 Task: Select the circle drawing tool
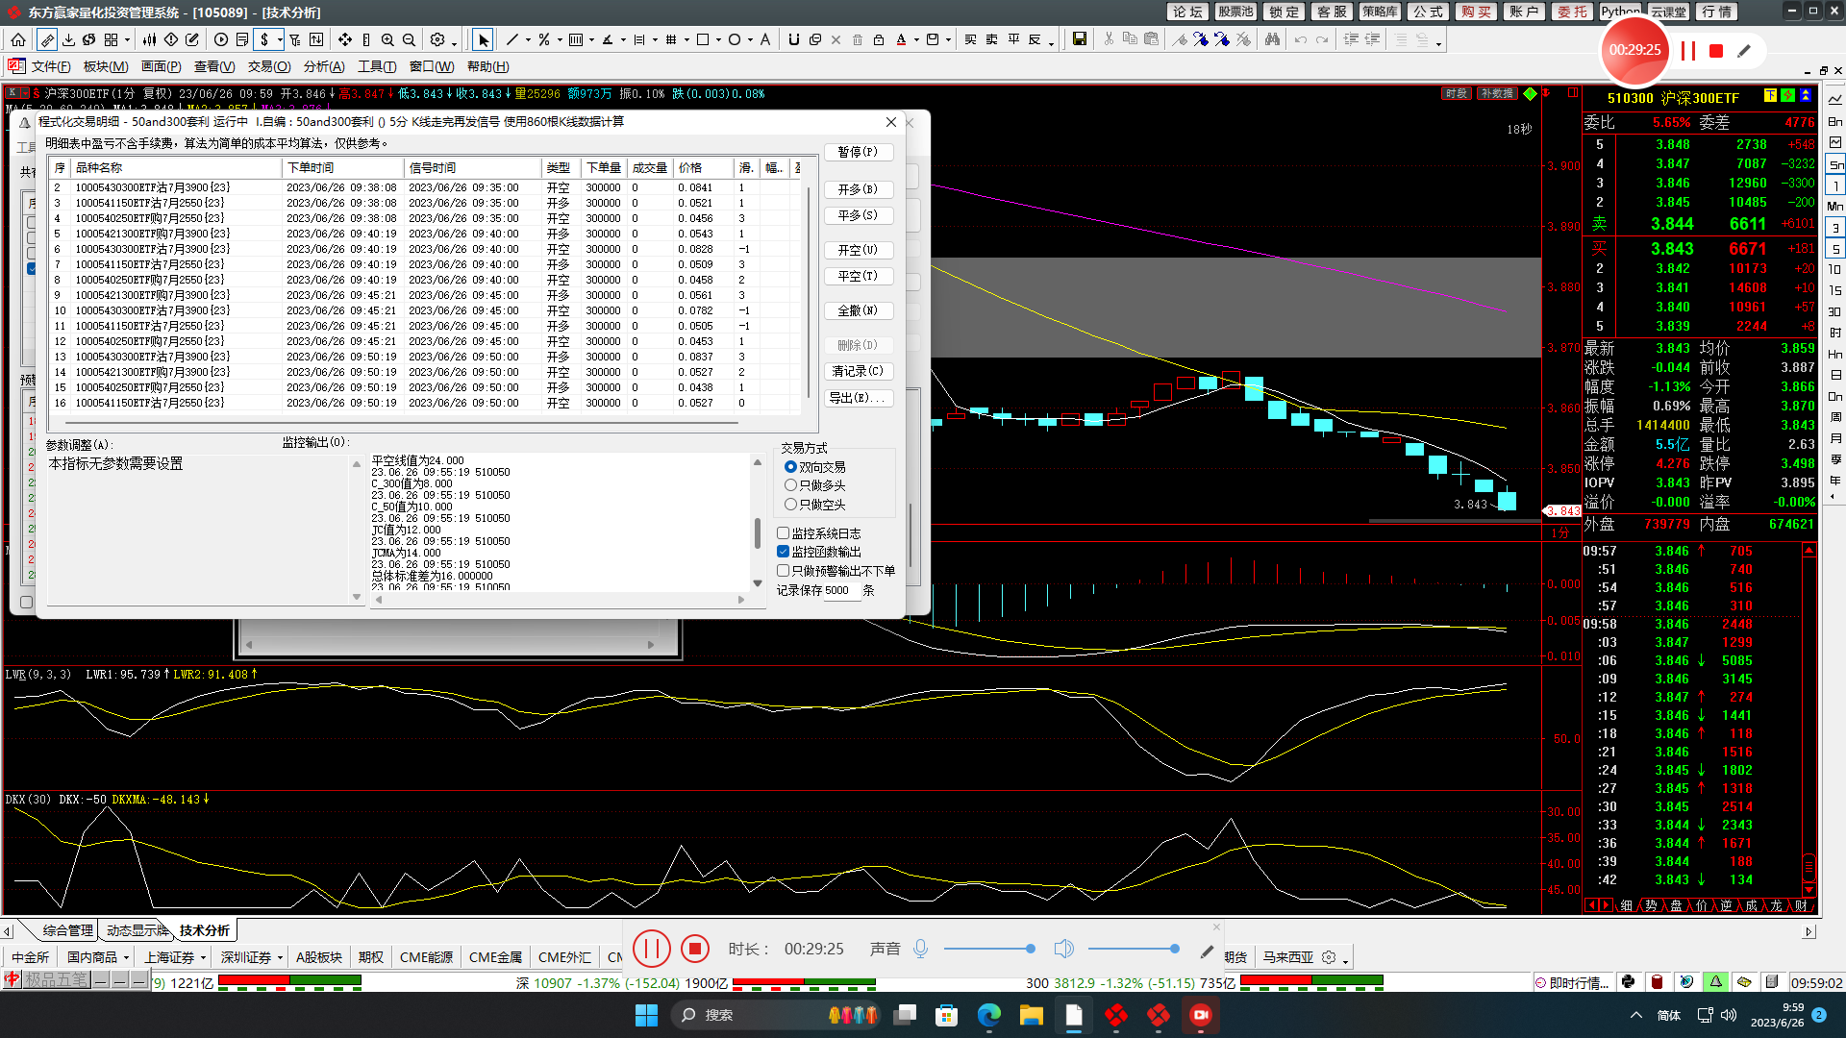click(x=735, y=39)
